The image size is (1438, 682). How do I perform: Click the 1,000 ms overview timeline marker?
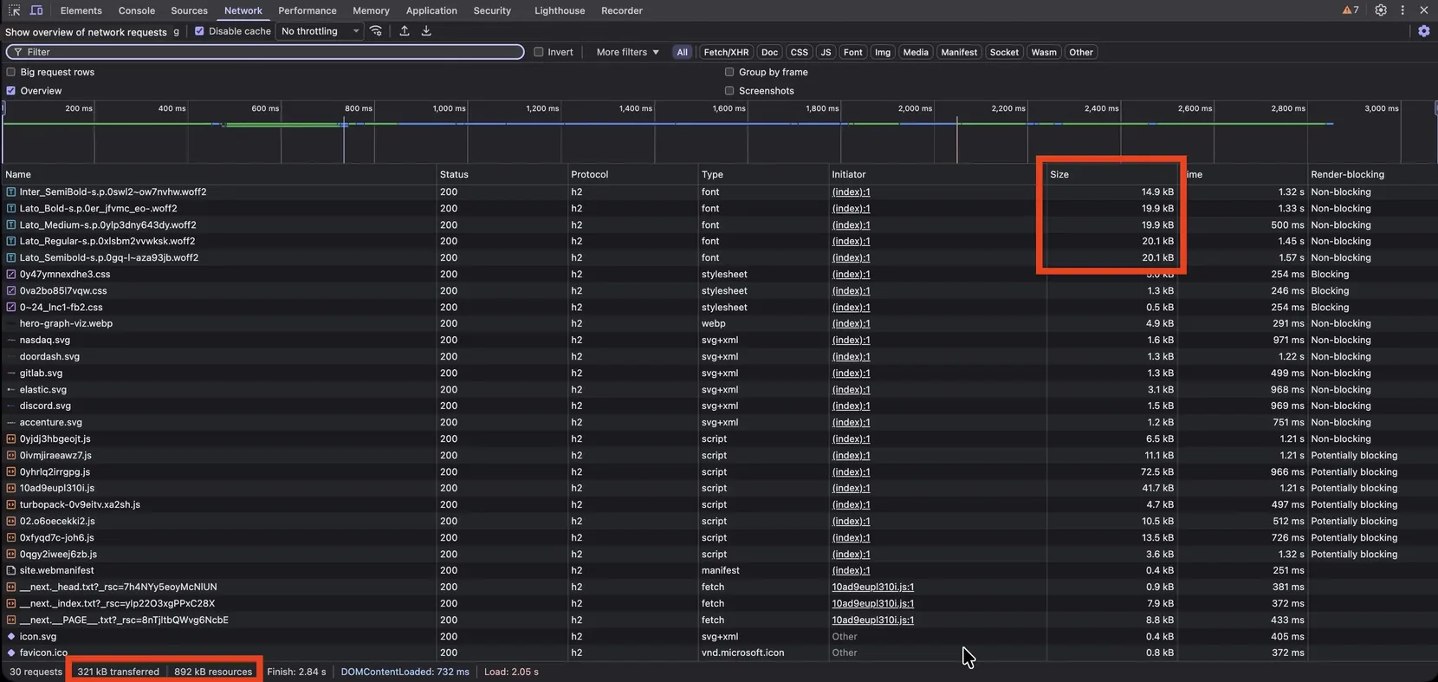pyautogui.click(x=449, y=108)
